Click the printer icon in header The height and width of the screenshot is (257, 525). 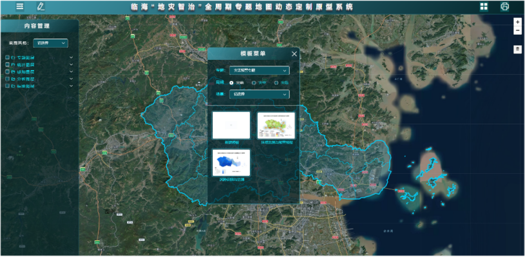(504, 6)
